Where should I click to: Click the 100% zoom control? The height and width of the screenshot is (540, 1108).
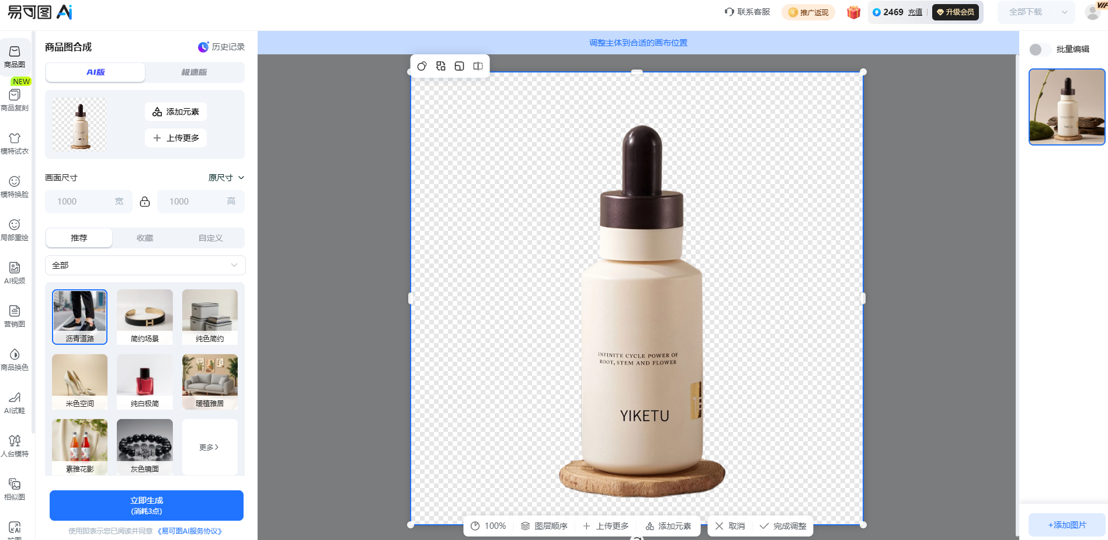[x=488, y=526]
